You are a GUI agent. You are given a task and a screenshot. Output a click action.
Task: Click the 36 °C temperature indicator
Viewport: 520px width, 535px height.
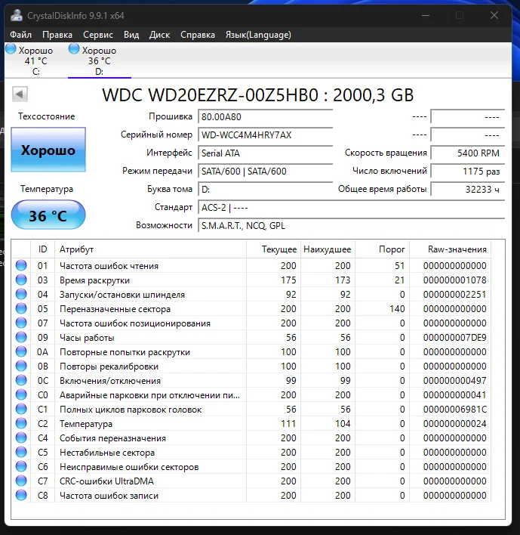pyautogui.click(x=48, y=215)
